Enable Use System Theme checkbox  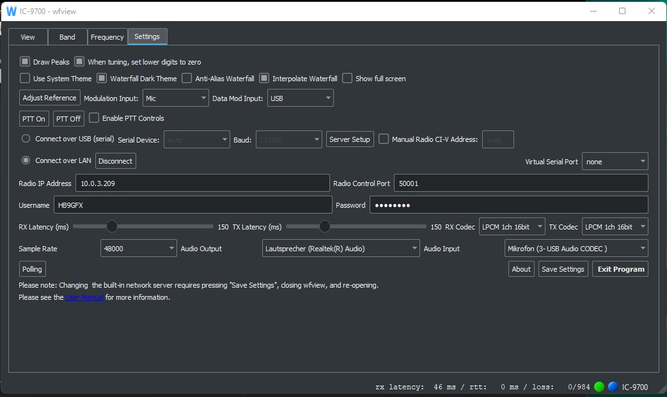(25, 79)
